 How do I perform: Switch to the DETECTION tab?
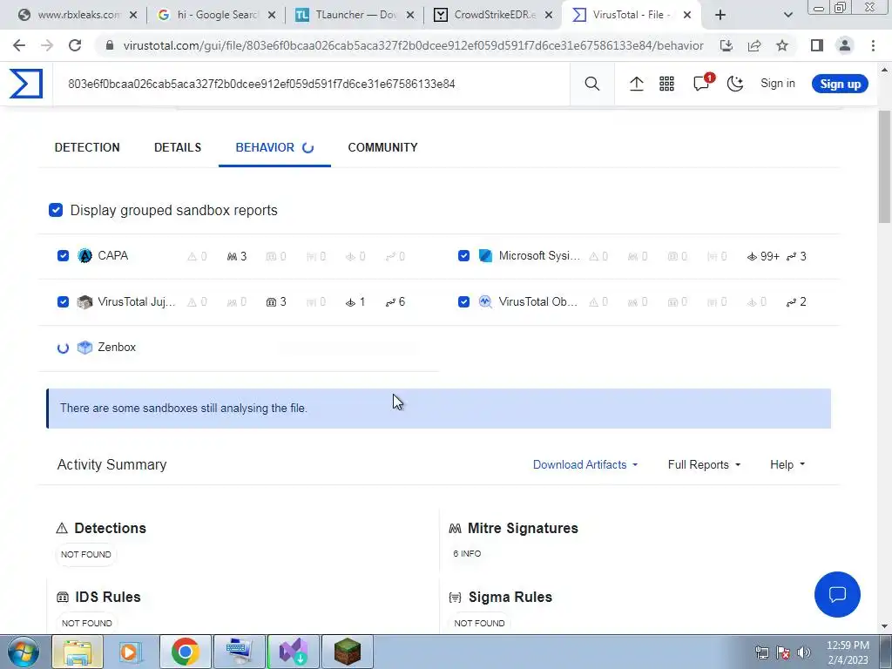click(87, 147)
